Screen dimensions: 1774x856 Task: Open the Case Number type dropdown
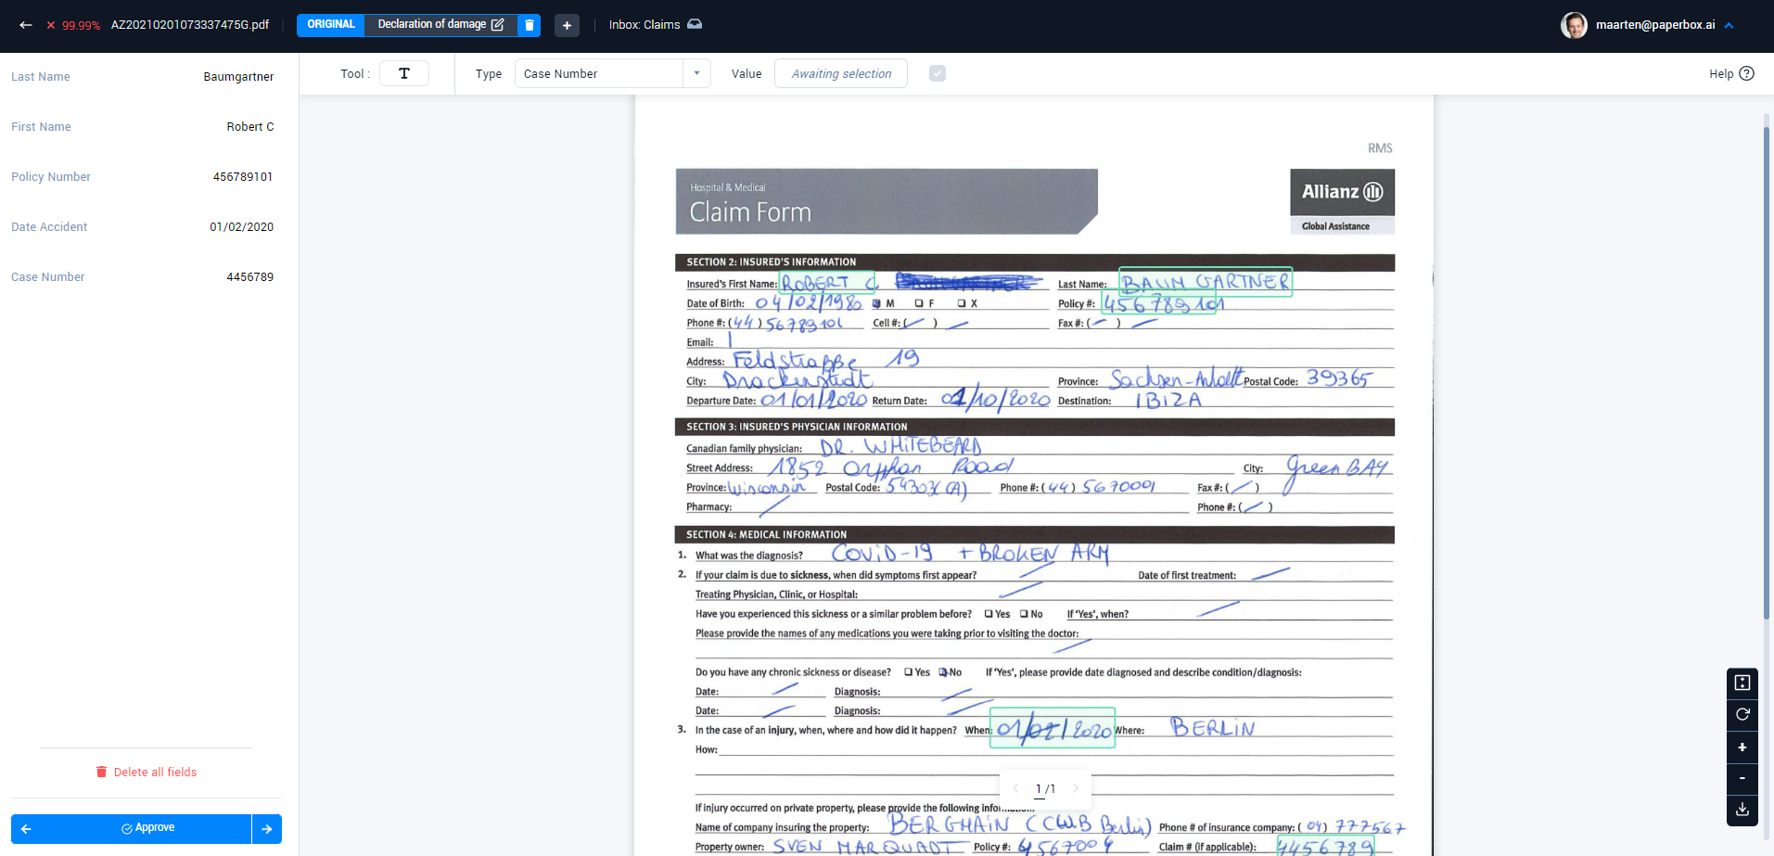tap(696, 72)
